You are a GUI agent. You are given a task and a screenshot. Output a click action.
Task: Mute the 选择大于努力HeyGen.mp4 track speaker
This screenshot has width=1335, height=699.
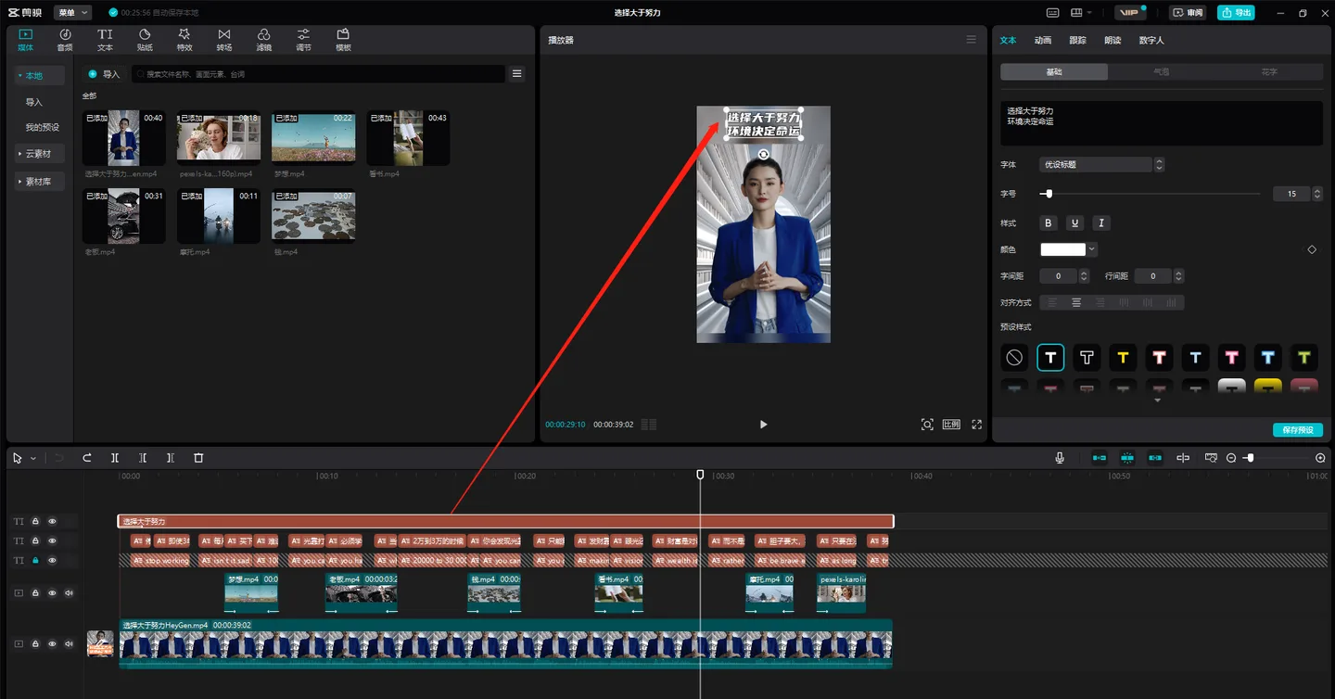[69, 643]
